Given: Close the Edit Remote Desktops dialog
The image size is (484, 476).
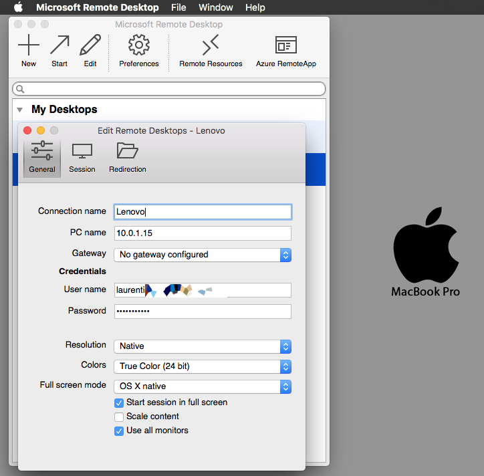Looking at the screenshot, I should (x=27, y=130).
